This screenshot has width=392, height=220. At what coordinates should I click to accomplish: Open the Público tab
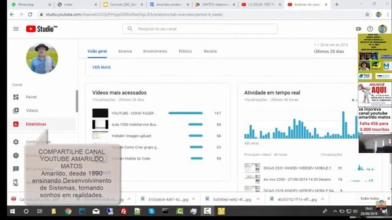click(185, 51)
